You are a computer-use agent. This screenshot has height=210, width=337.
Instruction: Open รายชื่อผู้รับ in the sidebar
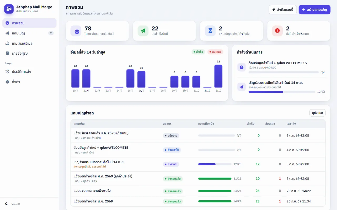(x=29, y=53)
